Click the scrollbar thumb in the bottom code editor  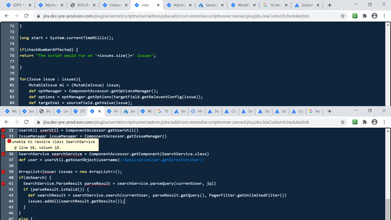click(388, 209)
